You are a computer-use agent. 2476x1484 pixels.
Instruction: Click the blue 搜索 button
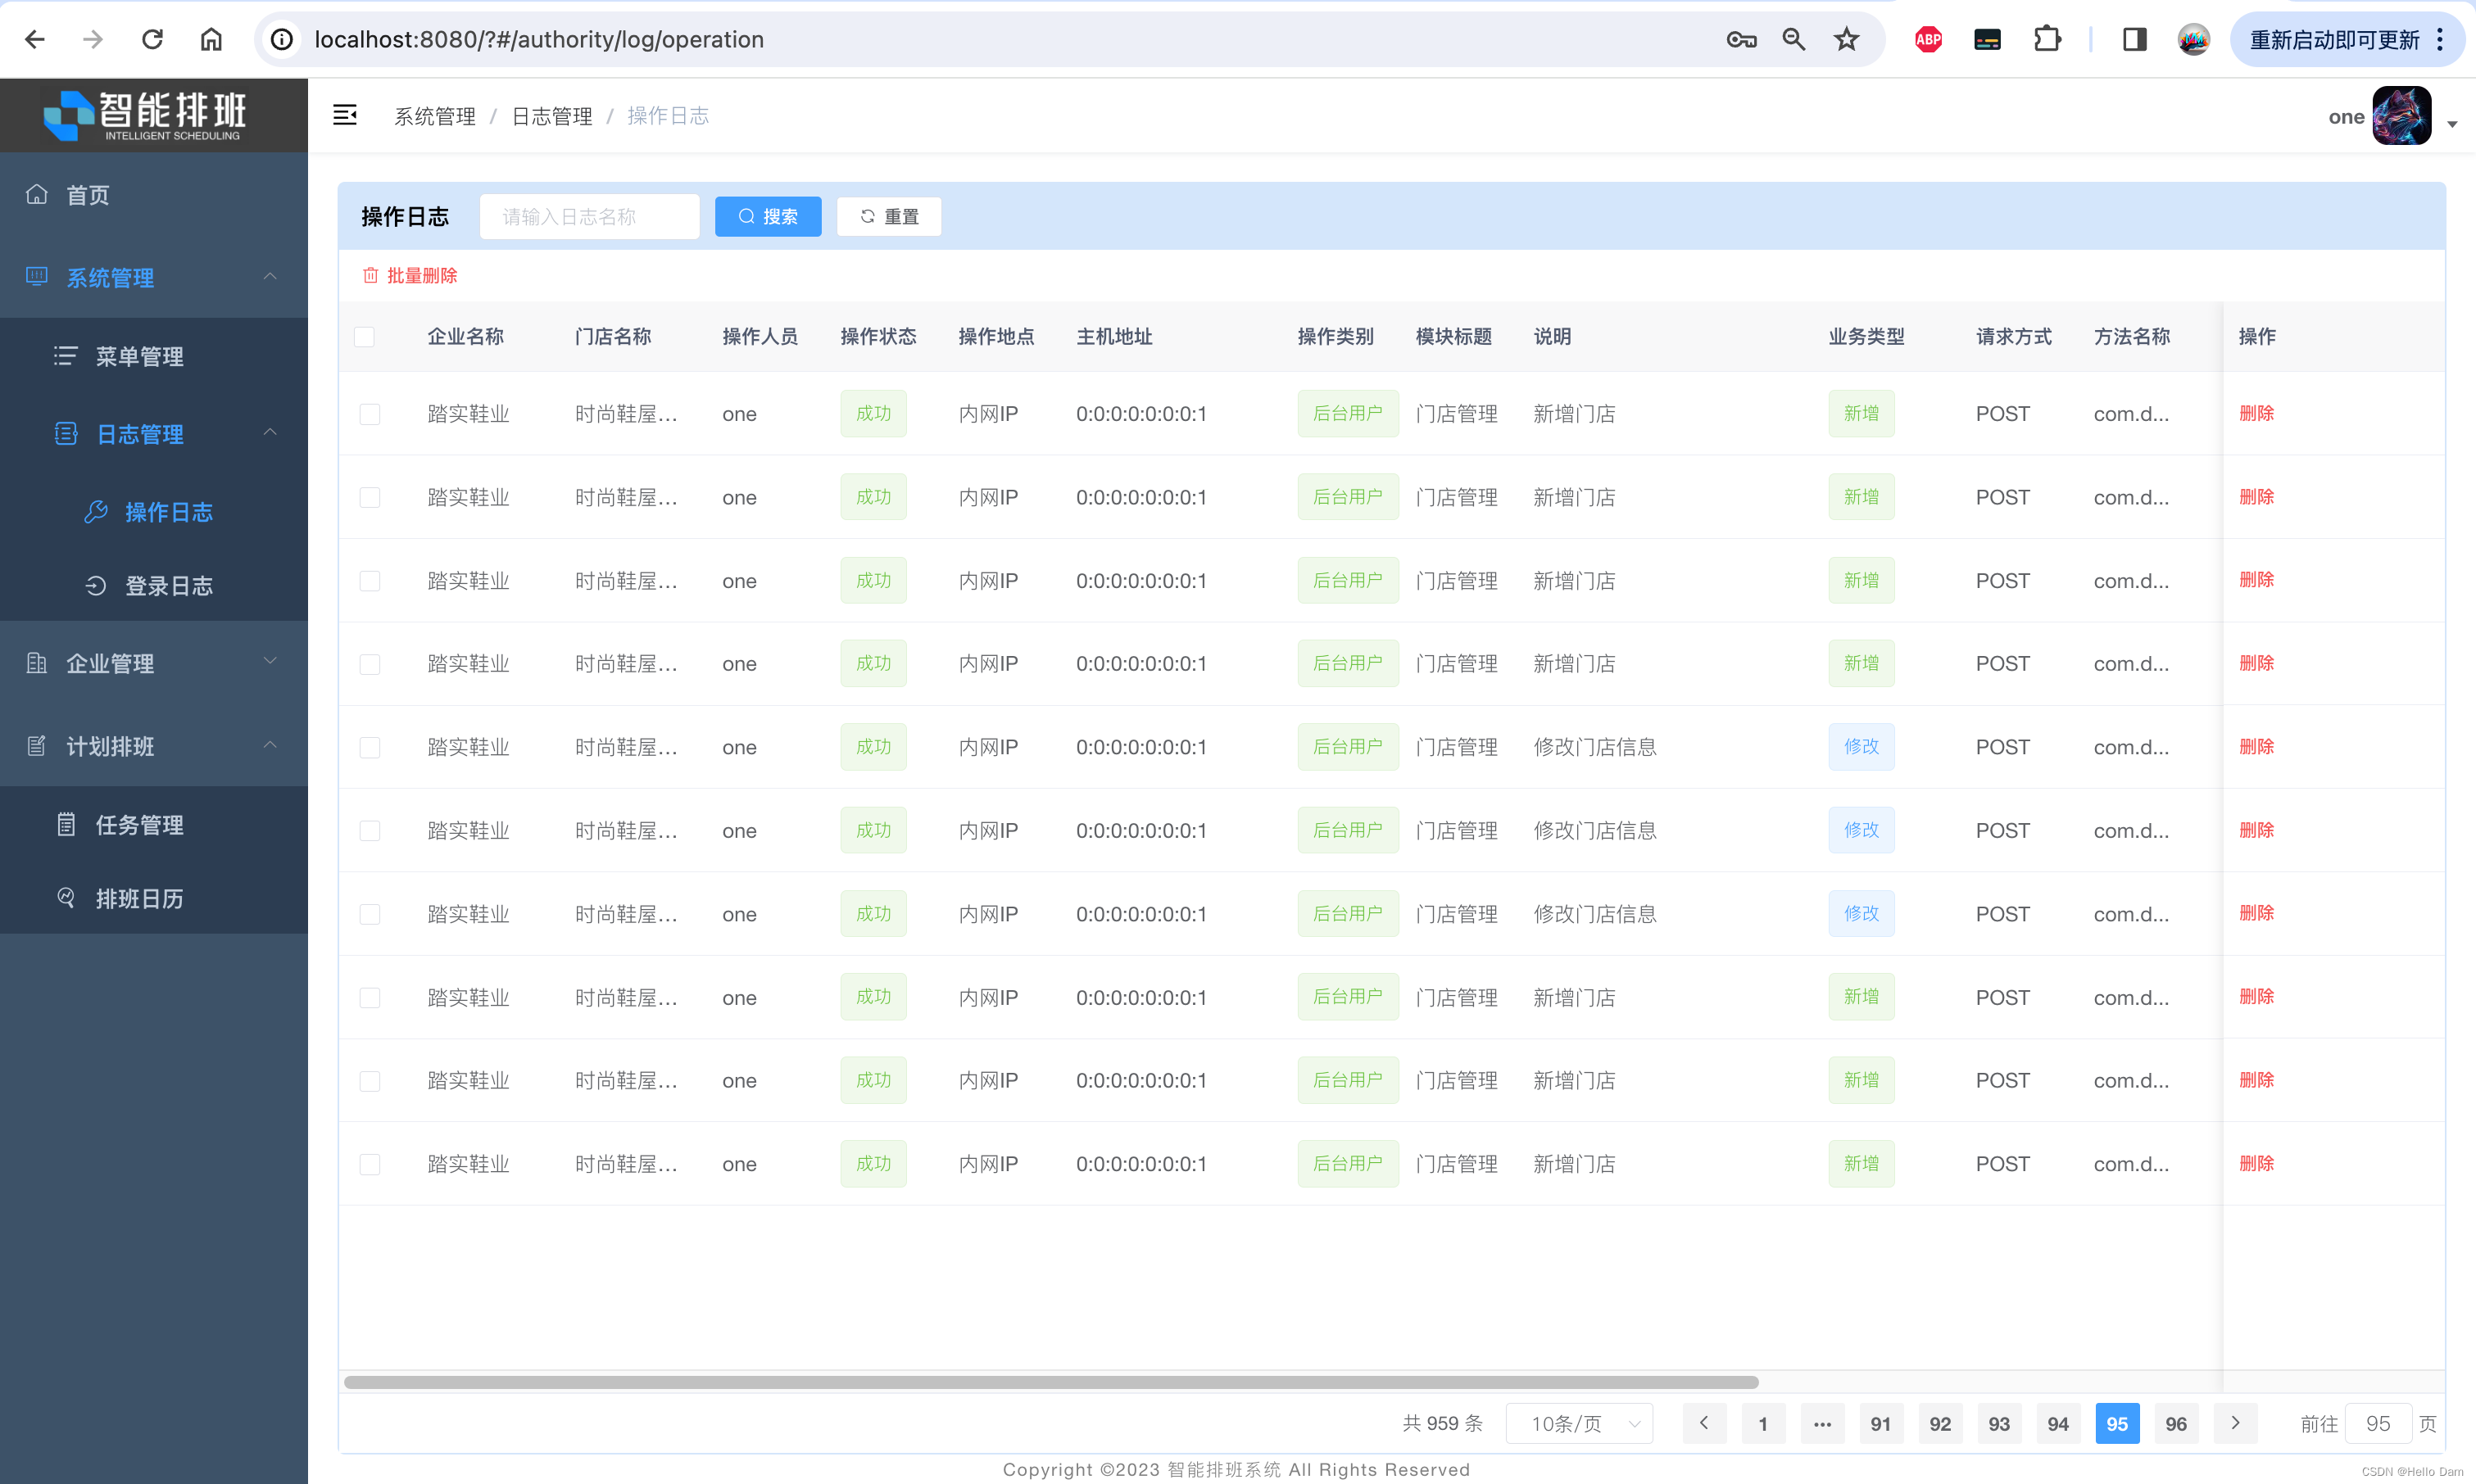pyautogui.click(x=768, y=217)
